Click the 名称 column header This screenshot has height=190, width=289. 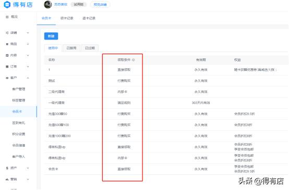click(52, 60)
